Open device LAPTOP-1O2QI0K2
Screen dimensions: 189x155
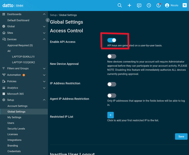point(24,62)
